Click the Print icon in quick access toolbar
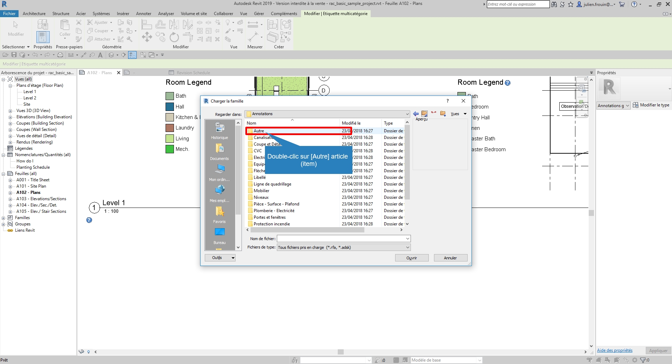This screenshot has height=364, width=672. (x=60, y=55)
